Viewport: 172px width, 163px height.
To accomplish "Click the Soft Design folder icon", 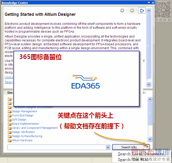I will [10, 120].
